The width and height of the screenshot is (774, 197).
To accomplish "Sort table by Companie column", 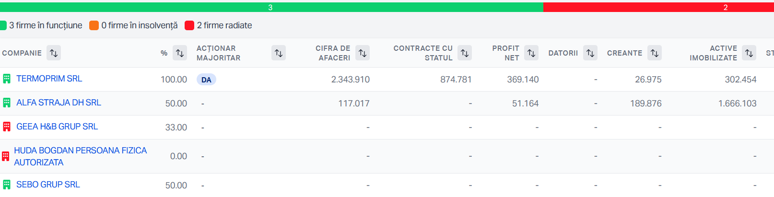I will [x=54, y=53].
